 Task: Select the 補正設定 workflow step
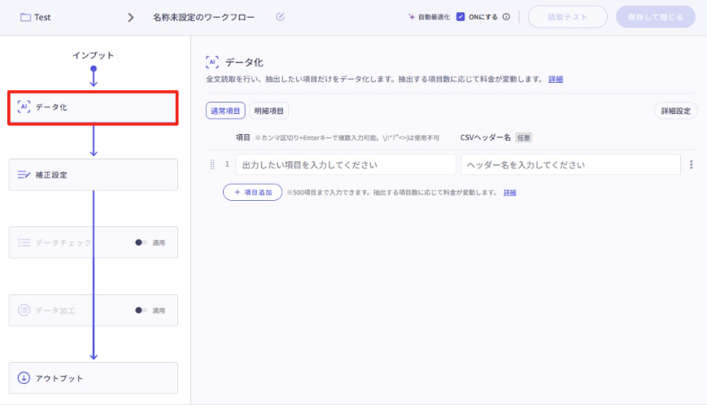(93, 175)
